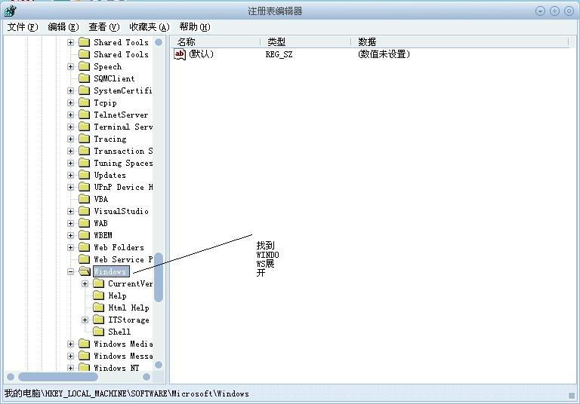Select the Windows Media key

[x=123, y=344]
